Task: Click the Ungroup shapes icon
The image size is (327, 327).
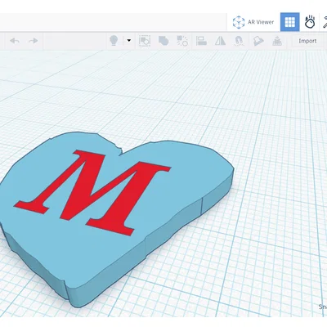Action: 182,41
